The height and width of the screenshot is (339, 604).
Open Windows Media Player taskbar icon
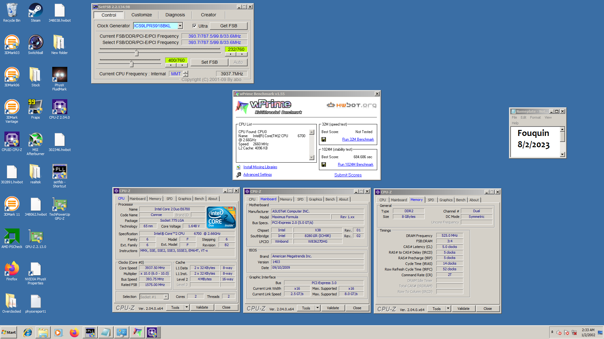coord(59,332)
